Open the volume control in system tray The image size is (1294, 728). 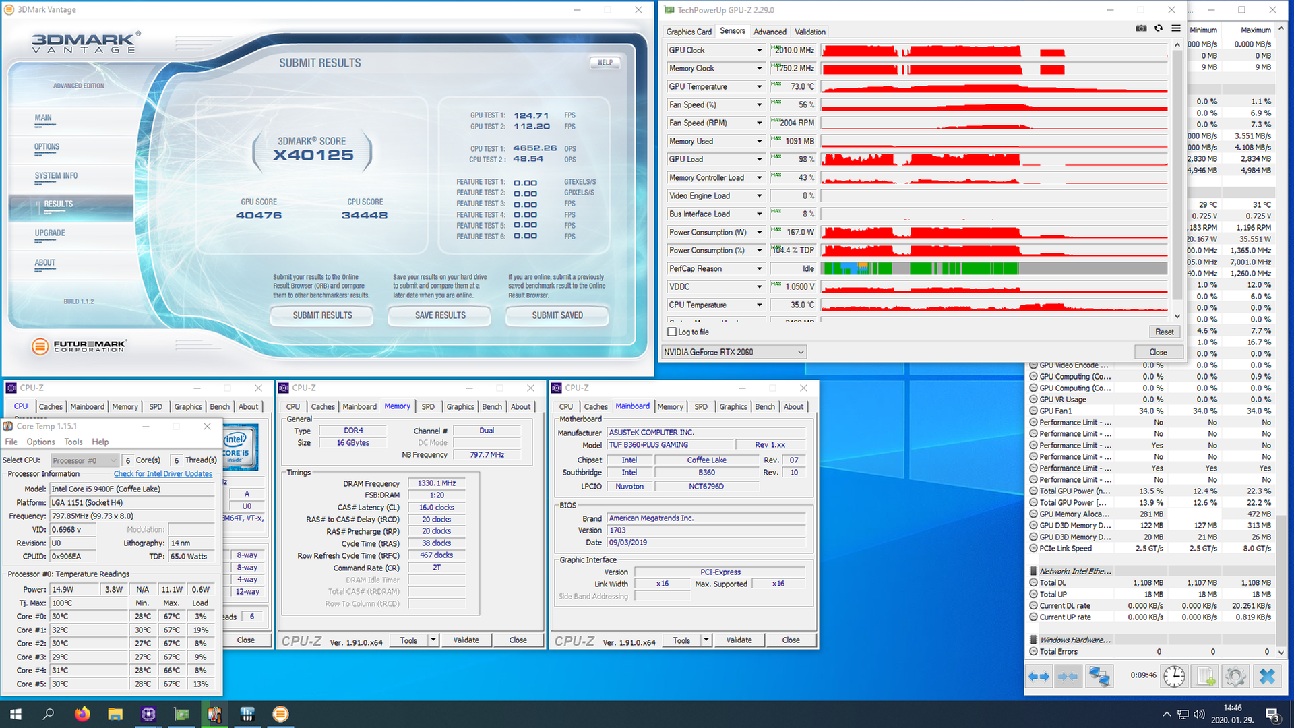point(1199,714)
